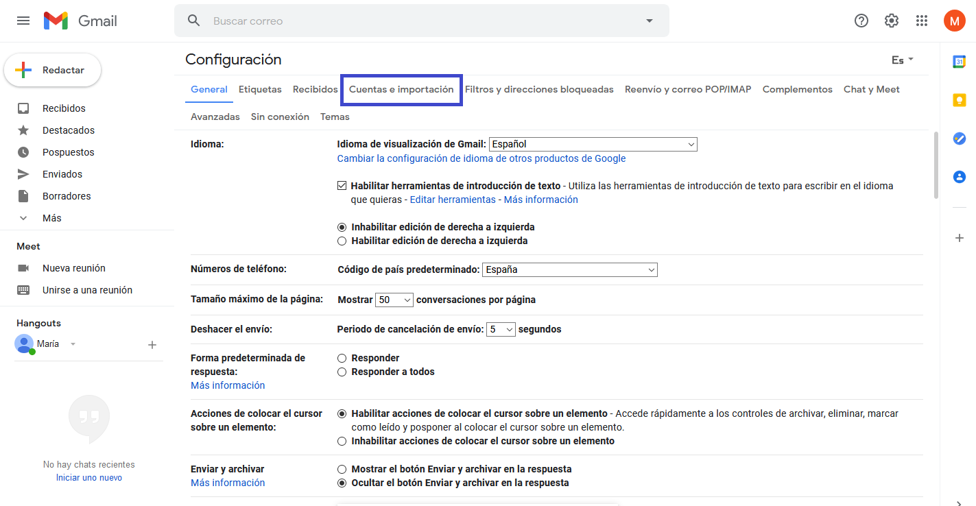Click the Editar herramientas link
Image resolution: width=976 pixels, height=506 pixels.
coord(453,200)
